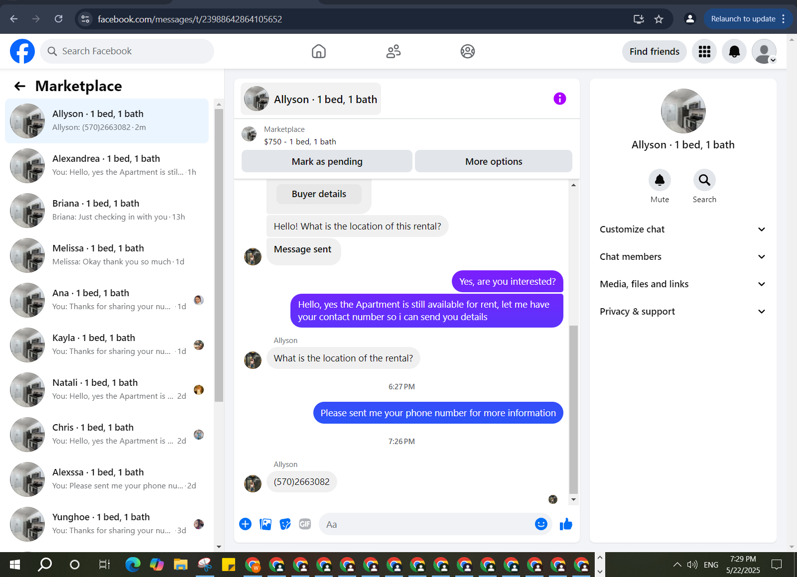Click the chat scrollbar down arrow
The height and width of the screenshot is (577, 797).
[x=573, y=499]
